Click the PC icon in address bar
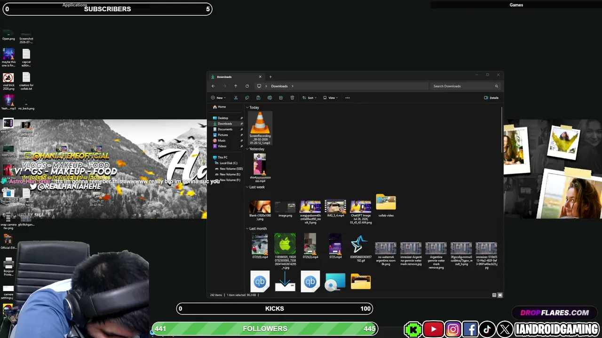Viewport: 602px width, 338px height. point(259,86)
